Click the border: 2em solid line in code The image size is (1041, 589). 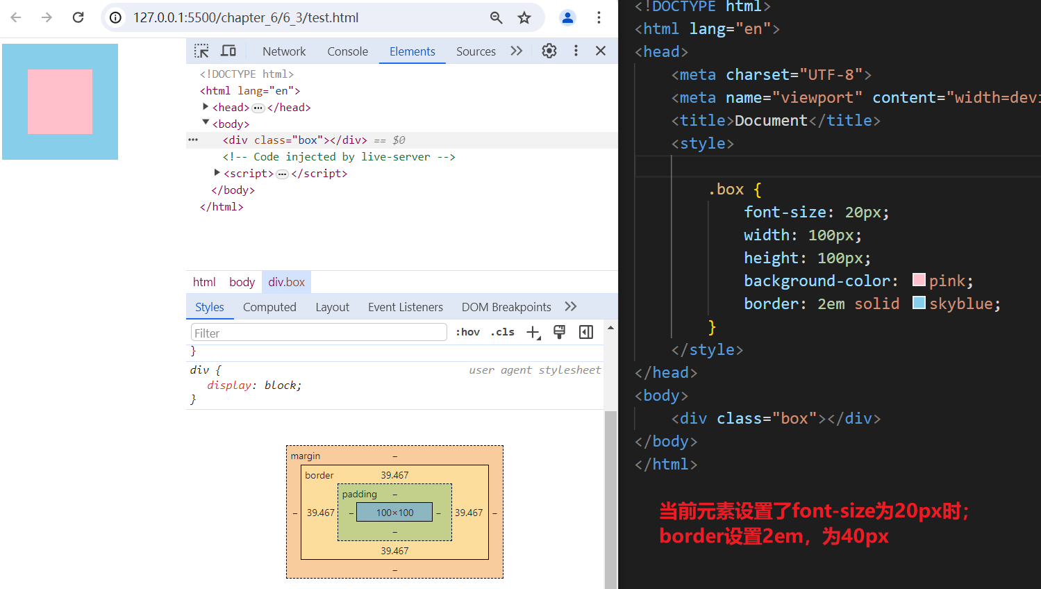[872, 304]
